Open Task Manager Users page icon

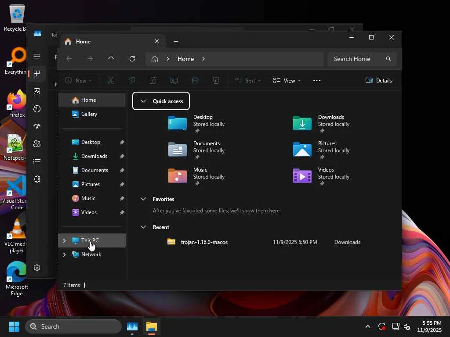[37, 143]
